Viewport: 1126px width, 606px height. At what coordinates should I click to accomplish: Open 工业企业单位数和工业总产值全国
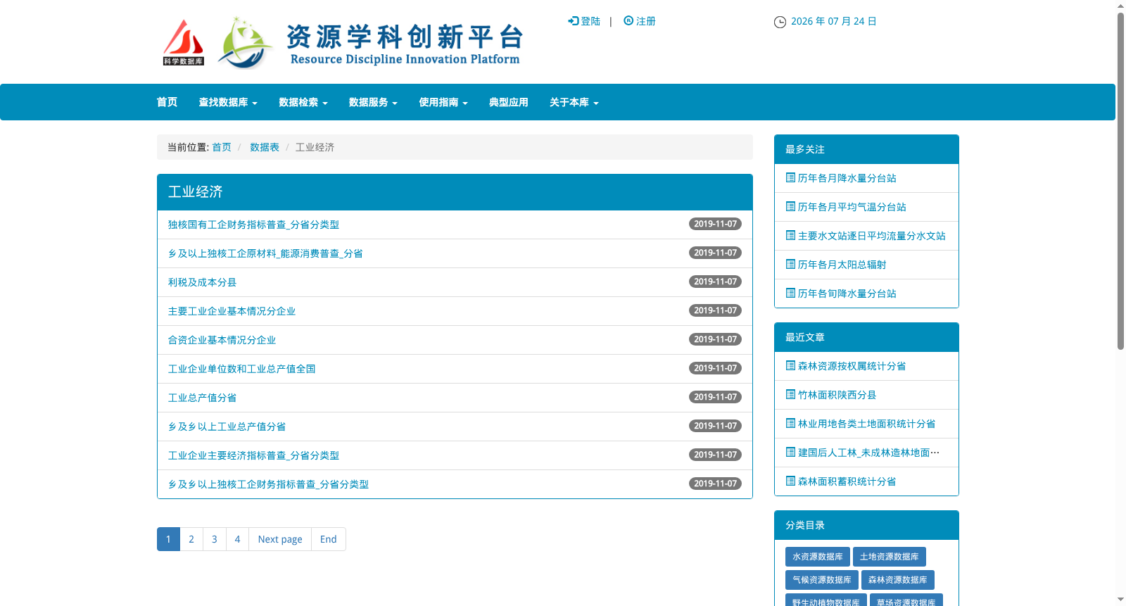(241, 369)
